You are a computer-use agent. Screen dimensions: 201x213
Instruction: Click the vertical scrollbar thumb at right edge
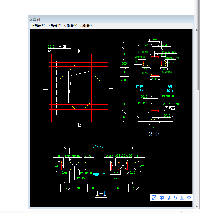pyautogui.click(x=197, y=45)
